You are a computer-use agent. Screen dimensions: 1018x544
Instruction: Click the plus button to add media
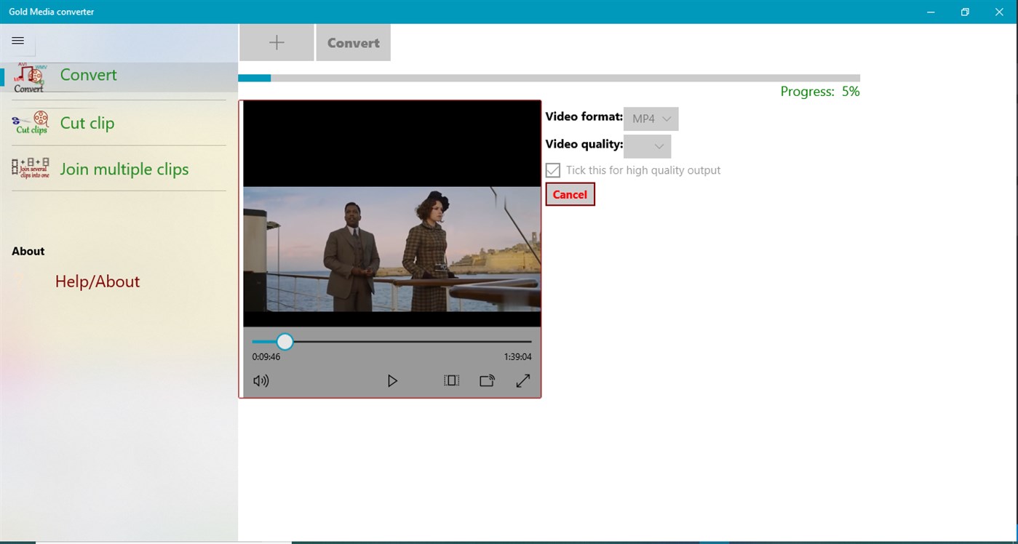(277, 41)
